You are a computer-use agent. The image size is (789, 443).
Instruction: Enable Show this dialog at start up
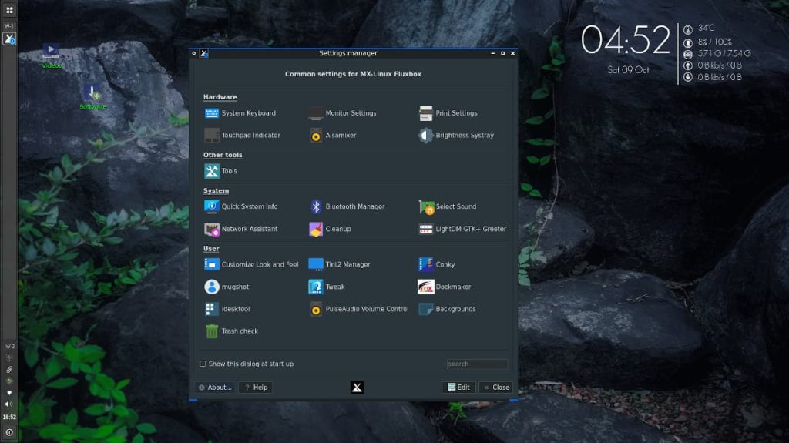[203, 364]
